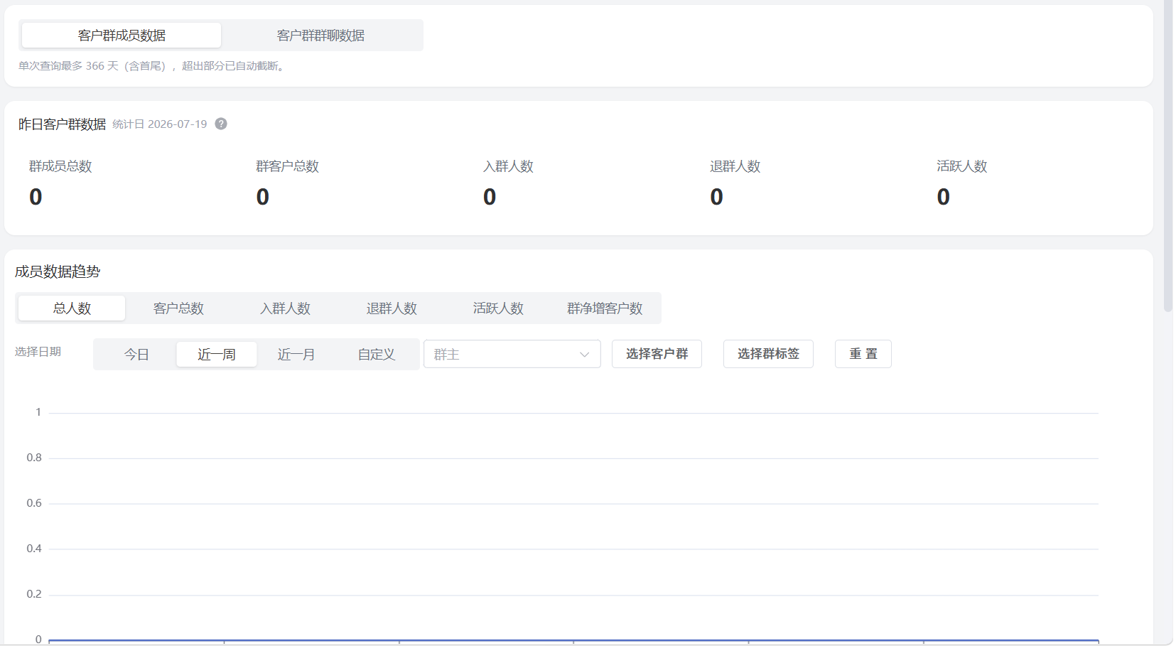
Task: Switch to 客户群成员数据 tab
Action: (x=122, y=36)
